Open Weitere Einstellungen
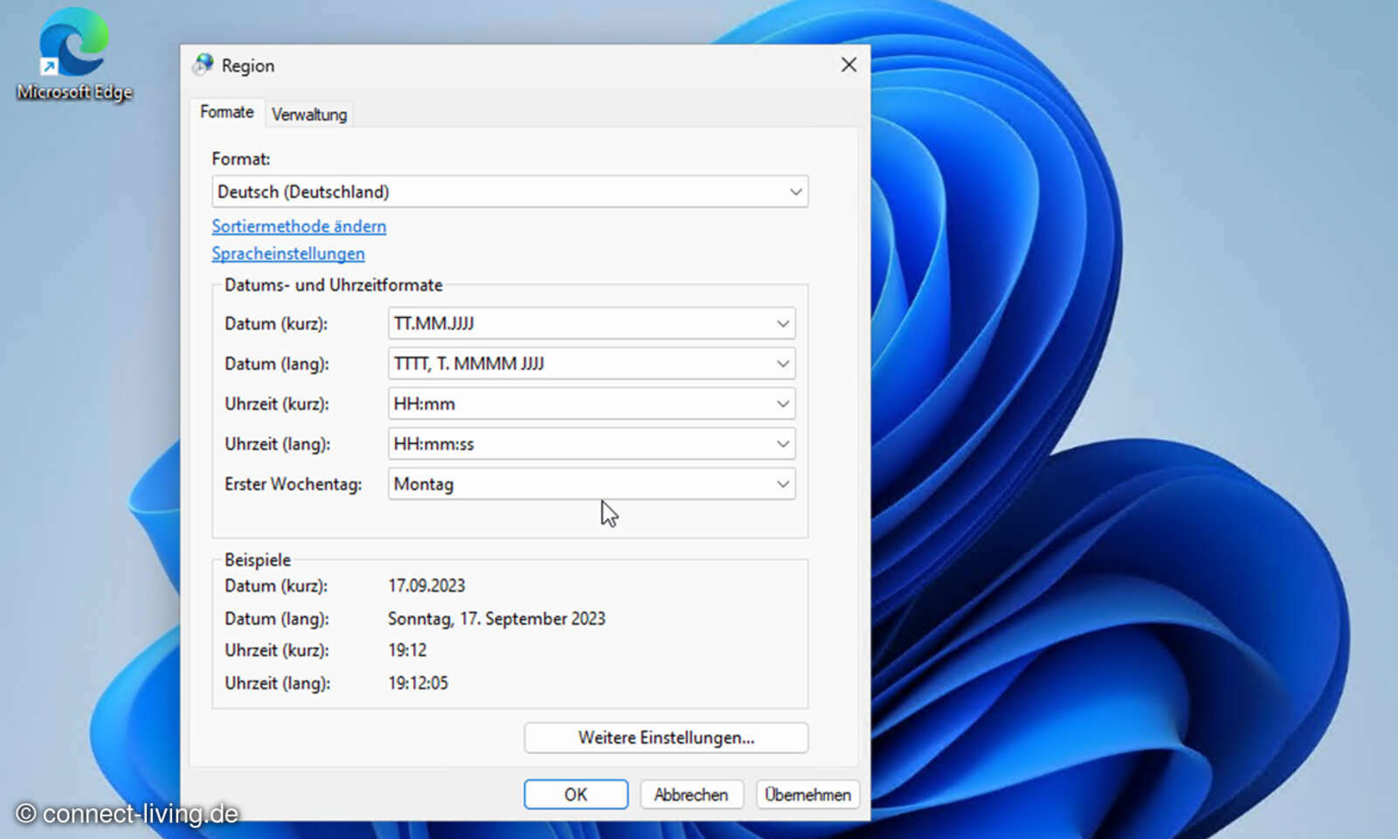 [666, 738]
